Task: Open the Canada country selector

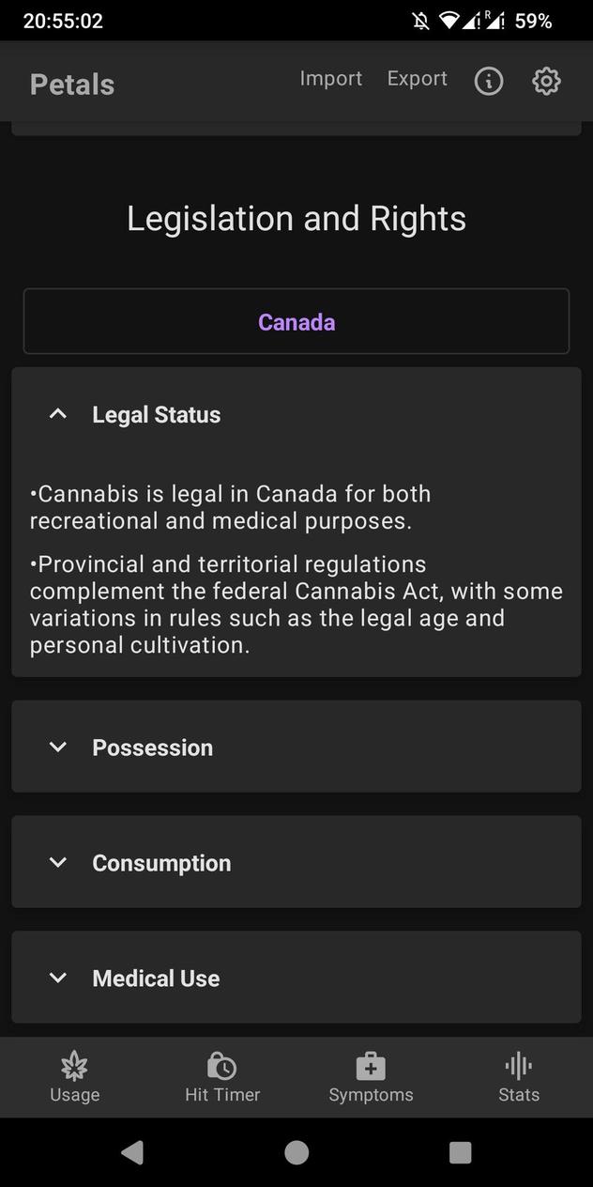Action: [x=296, y=321]
